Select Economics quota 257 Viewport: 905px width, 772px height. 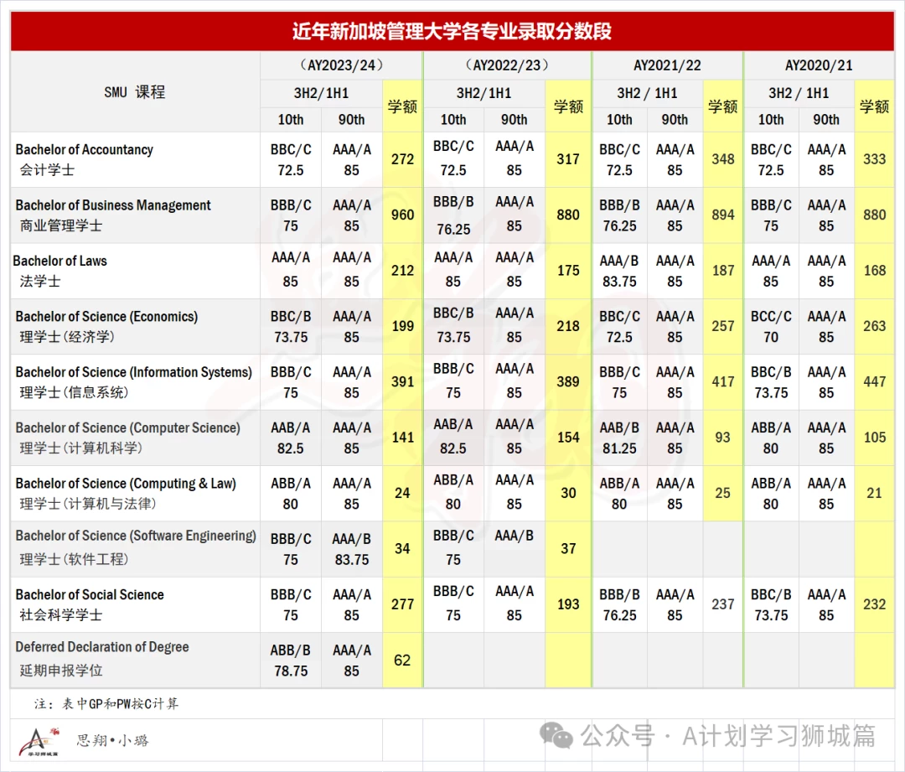[722, 326]
